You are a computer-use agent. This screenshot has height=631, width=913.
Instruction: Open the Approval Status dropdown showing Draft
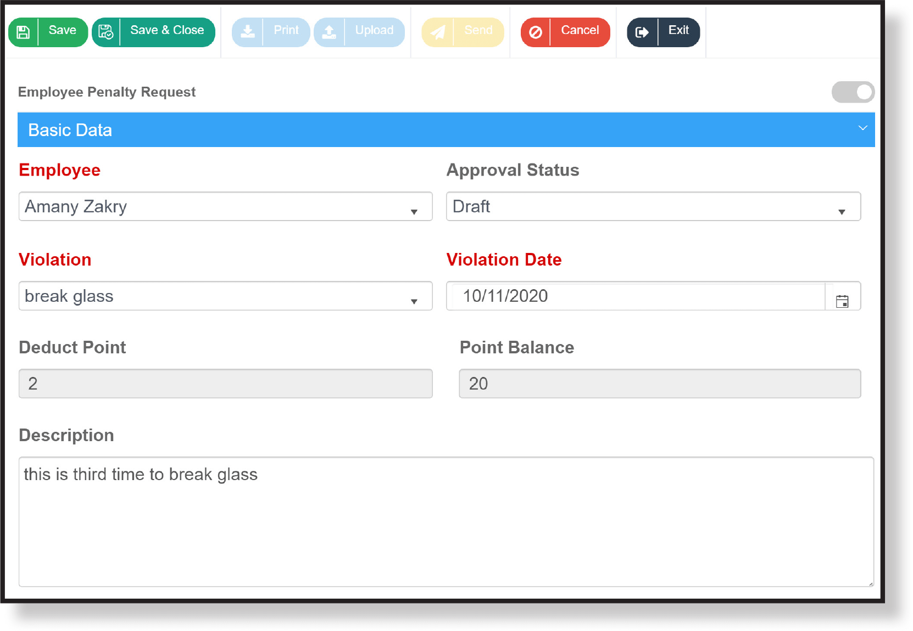(653, 206)
